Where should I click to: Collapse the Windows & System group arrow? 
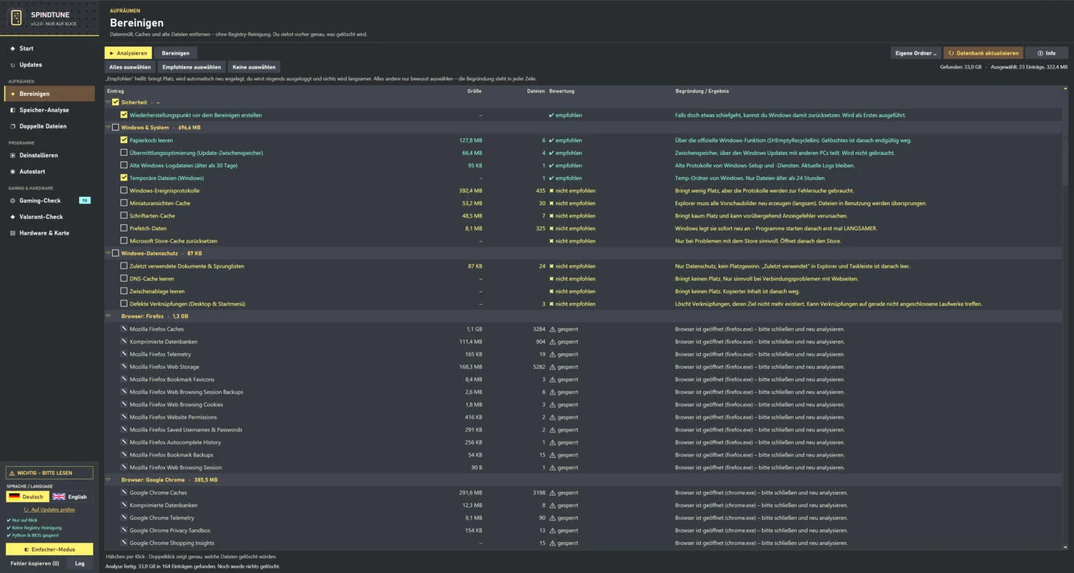click(108, 128)
